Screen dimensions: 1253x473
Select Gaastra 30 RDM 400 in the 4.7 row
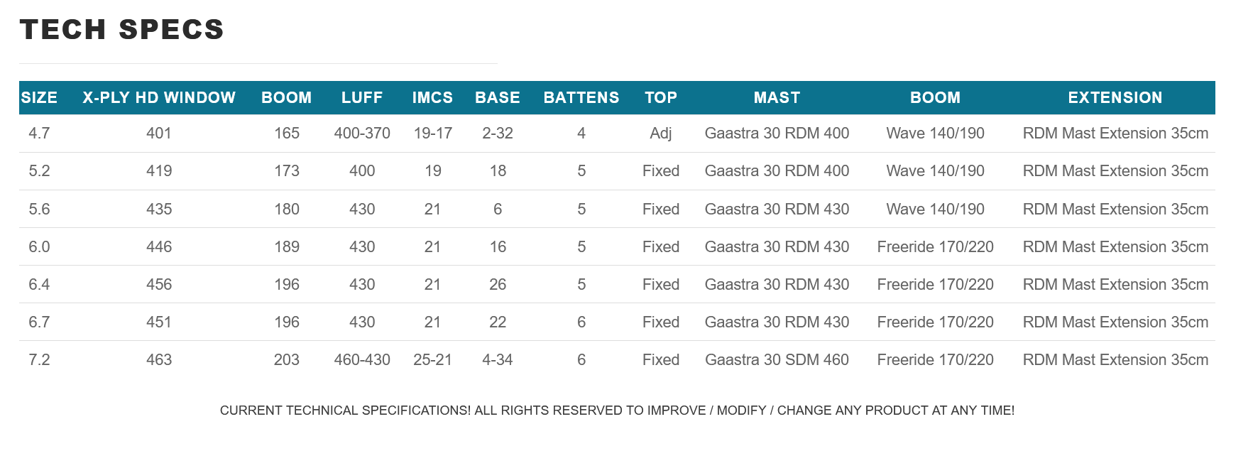(x=777, y=134)
